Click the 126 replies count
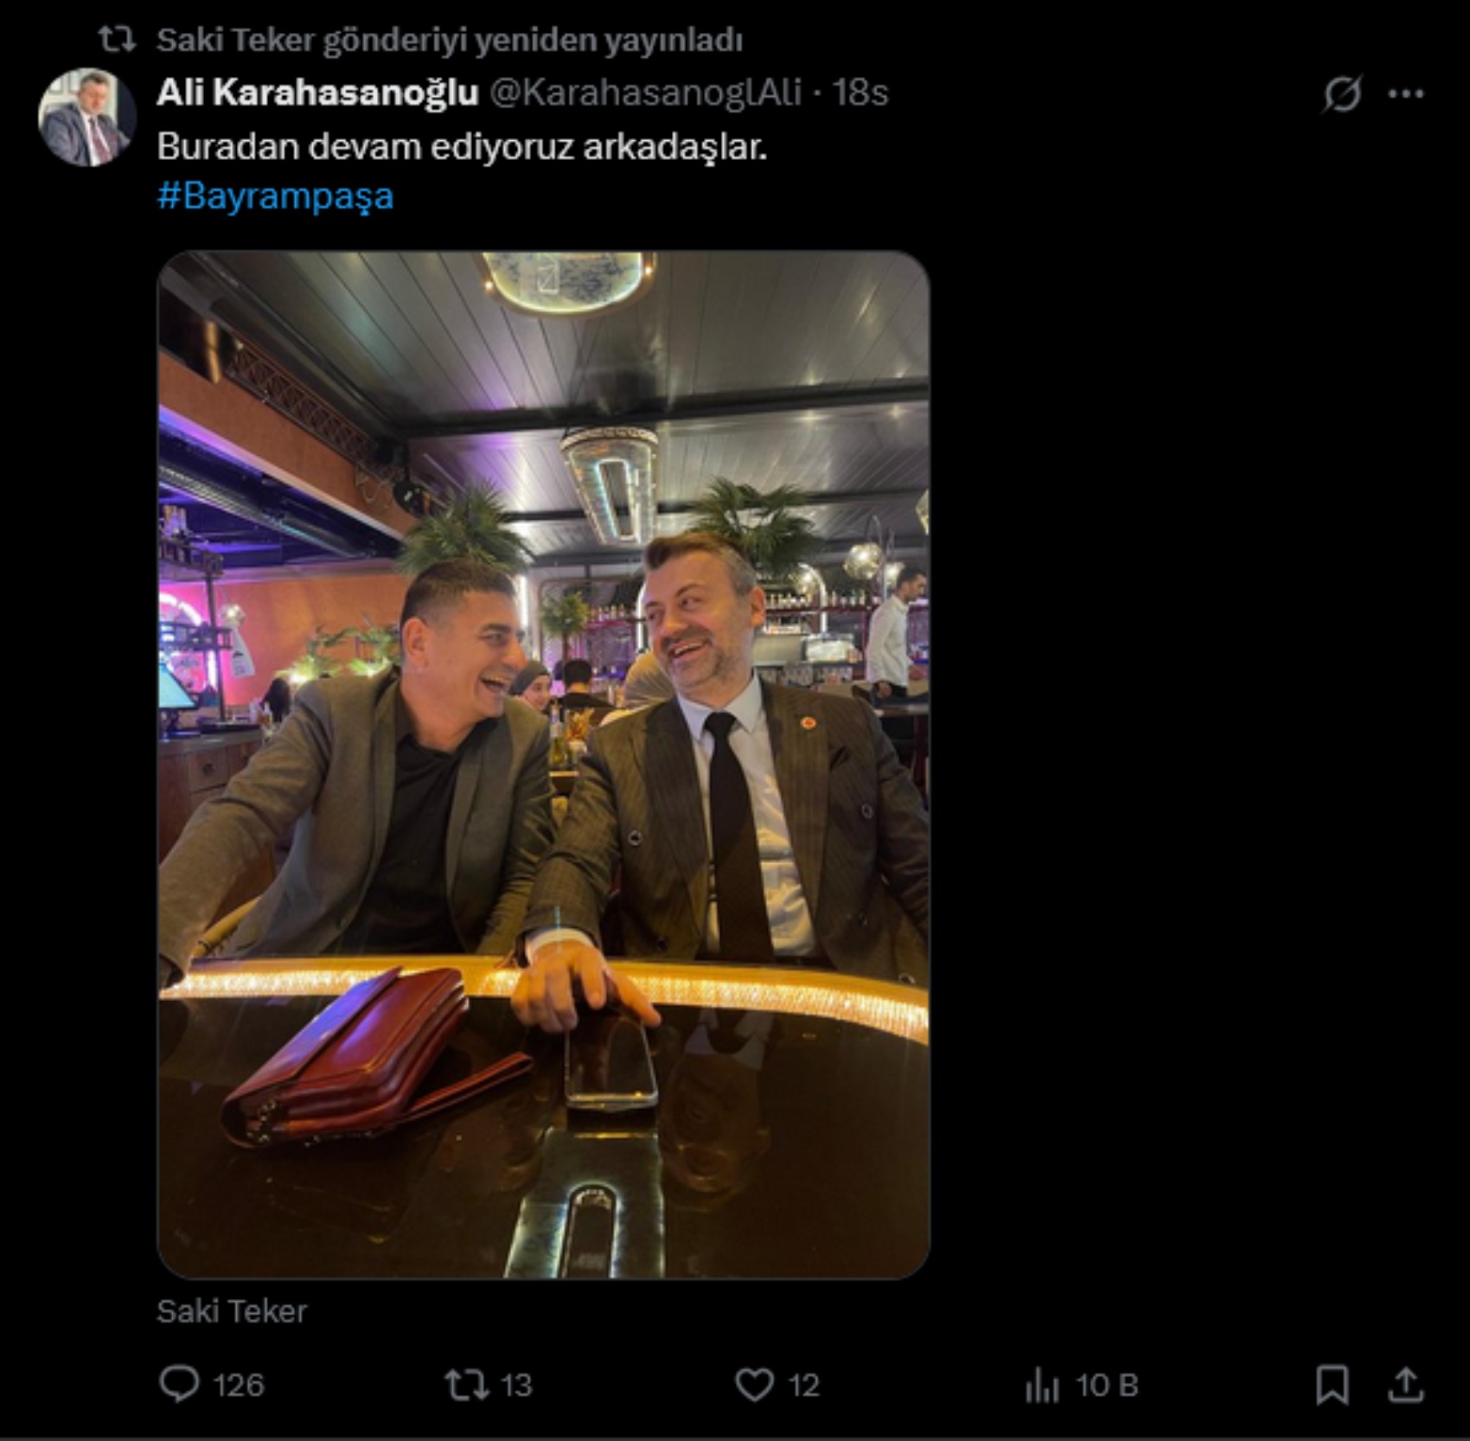 (238, 1386)
